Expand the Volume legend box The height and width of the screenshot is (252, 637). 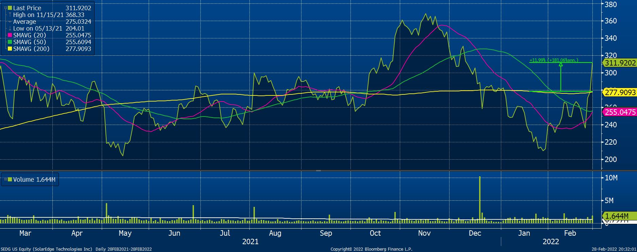coord(5,179)
